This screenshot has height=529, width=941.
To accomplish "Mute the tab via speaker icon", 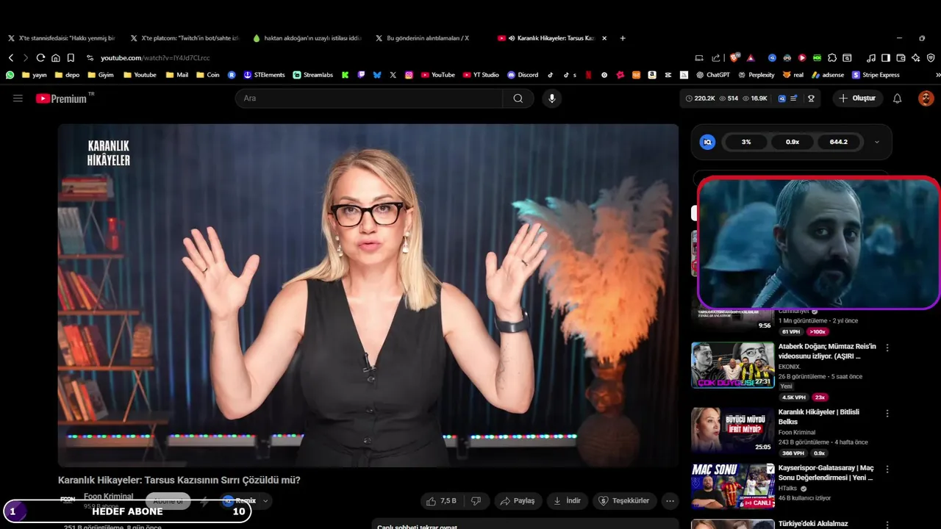I will [511, 38].
